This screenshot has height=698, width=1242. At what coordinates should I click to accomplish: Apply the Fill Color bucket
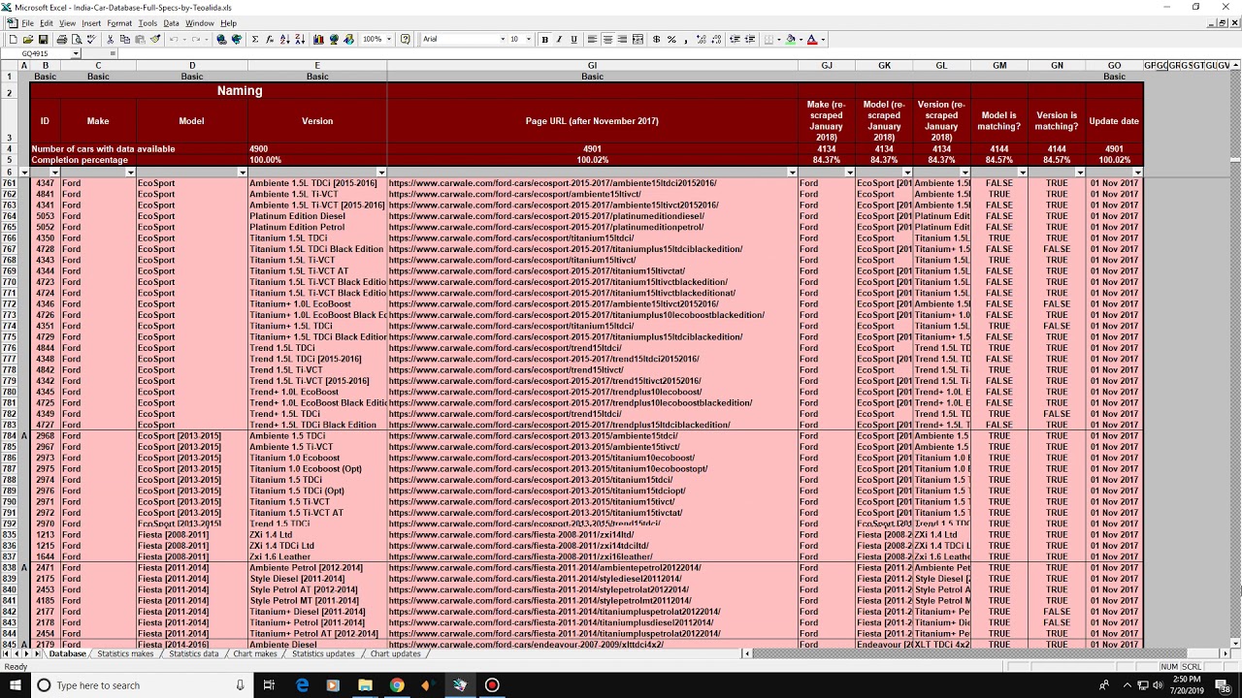(791, 39)
